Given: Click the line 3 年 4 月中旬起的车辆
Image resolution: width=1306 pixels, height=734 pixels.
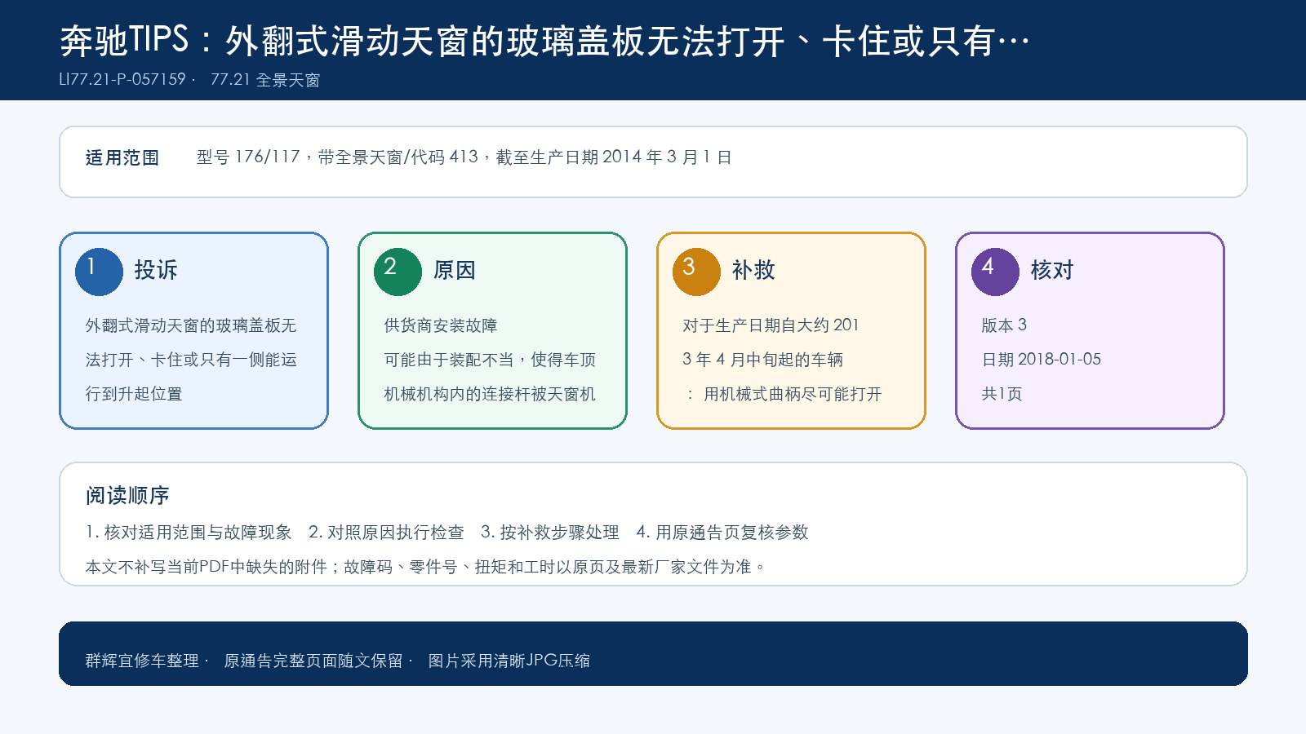Looking at the screenshot, I should pyautogui.click(x=763, y=360).
